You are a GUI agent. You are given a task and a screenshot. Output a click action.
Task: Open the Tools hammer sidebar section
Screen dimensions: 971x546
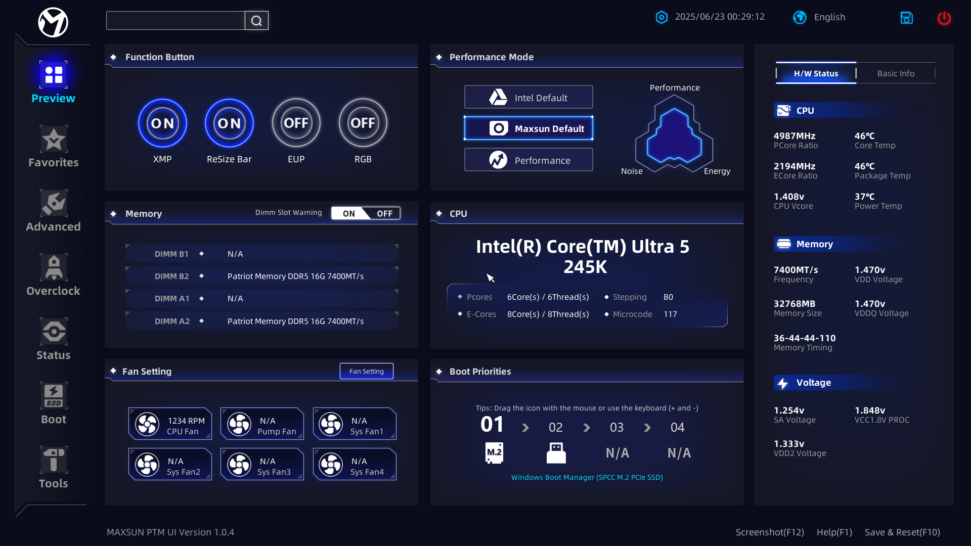(54, 468)
